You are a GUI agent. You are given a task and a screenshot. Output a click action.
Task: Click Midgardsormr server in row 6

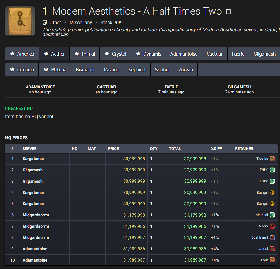click(36, 215)
